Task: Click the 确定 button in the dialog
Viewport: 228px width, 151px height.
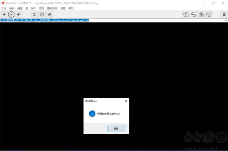Action: [116, 129]
